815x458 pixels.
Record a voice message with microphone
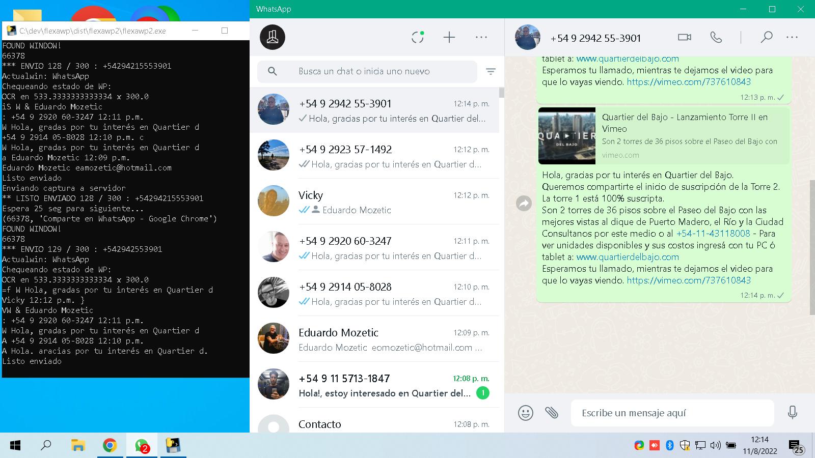793,412
